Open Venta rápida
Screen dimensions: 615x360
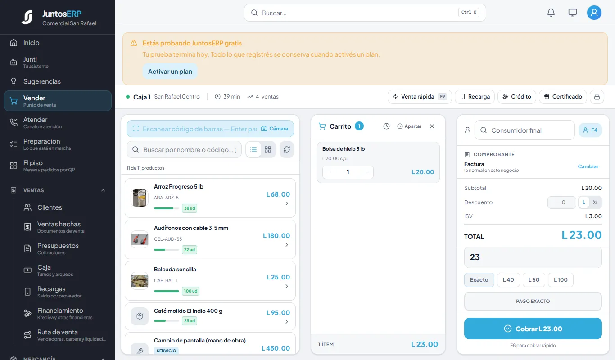pyautogui.click(x=420, y=97)
